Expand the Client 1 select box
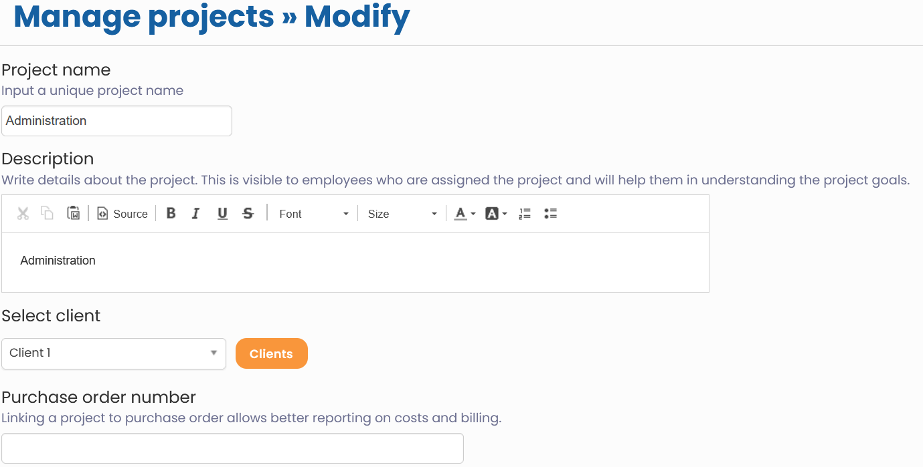Screen dimensions: 923x467 [114, 353]
